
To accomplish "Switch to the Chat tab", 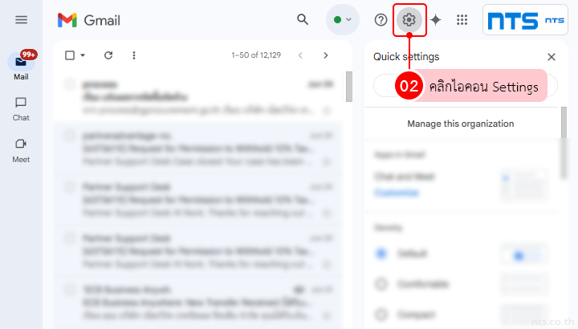I will pos(22,108).
